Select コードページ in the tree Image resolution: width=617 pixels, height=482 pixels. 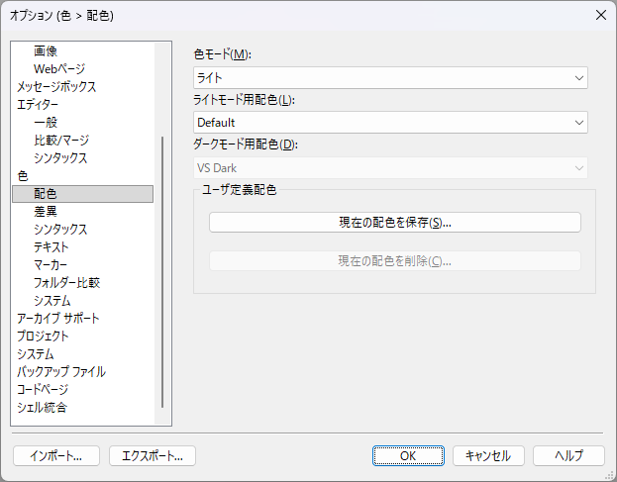point(43,390)
